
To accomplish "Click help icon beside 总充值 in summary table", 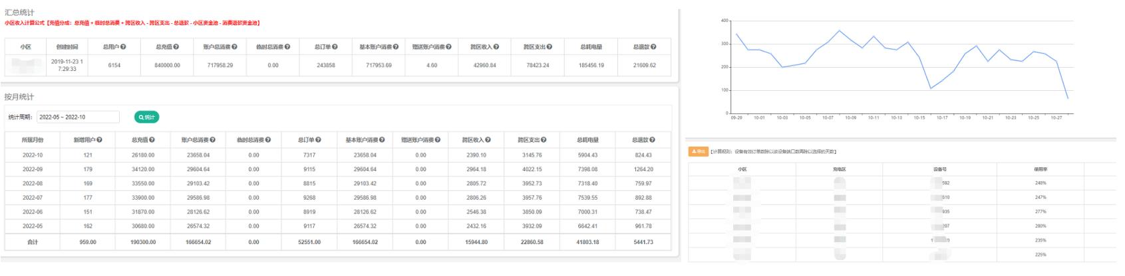I will click(x=177, y=47).
